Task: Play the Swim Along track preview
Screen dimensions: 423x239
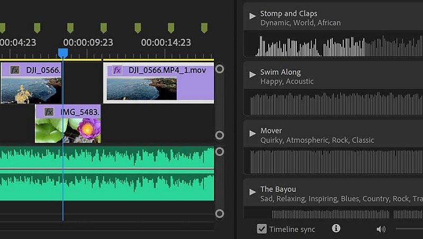Action: coord(252,74)
